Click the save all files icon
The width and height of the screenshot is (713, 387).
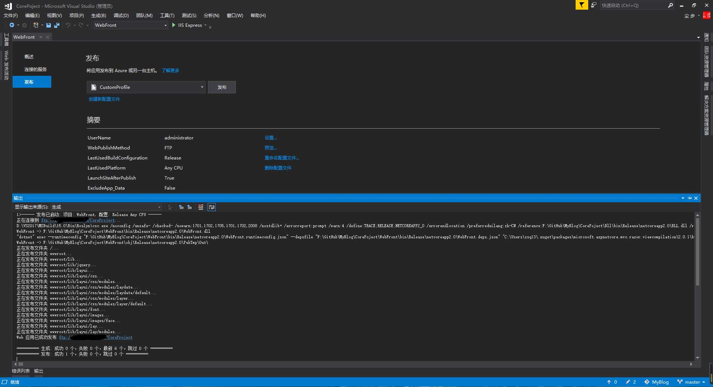57,25
